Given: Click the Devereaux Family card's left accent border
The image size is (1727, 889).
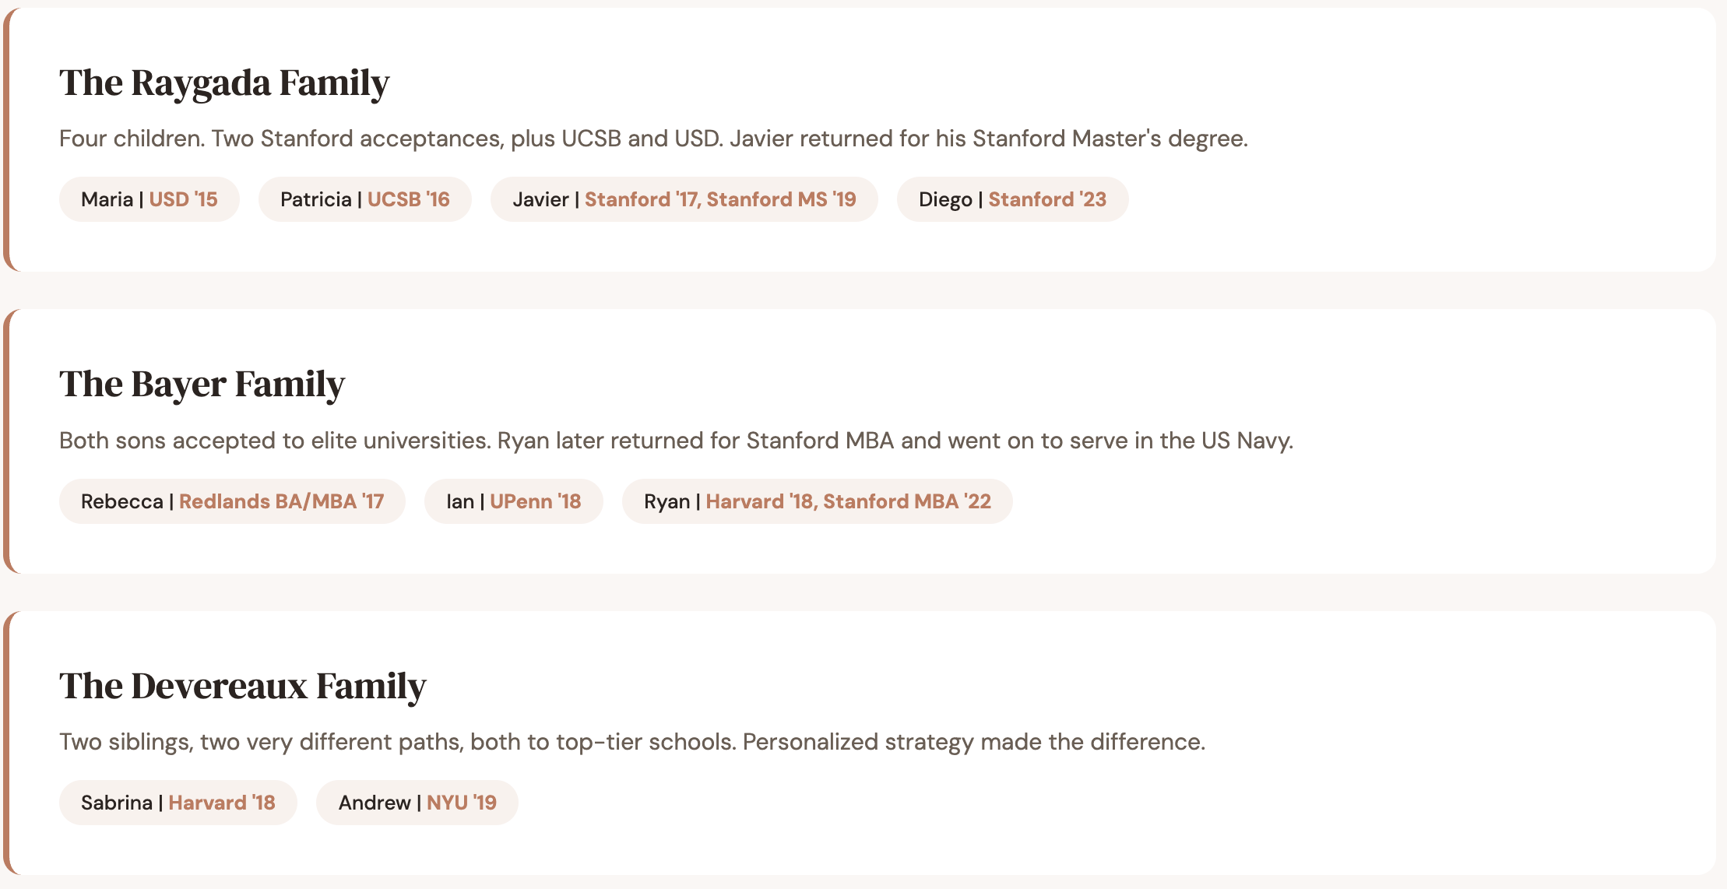Looking at the screenshot, I should (x=6, y=743).
